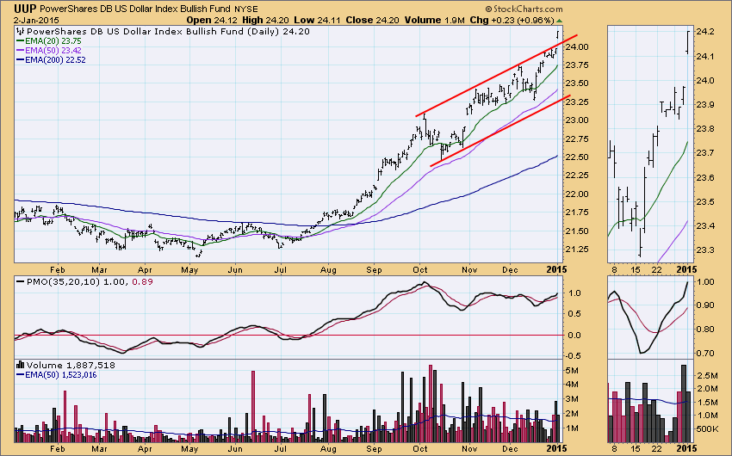Click the NYSE exchange label

point(245,9)
